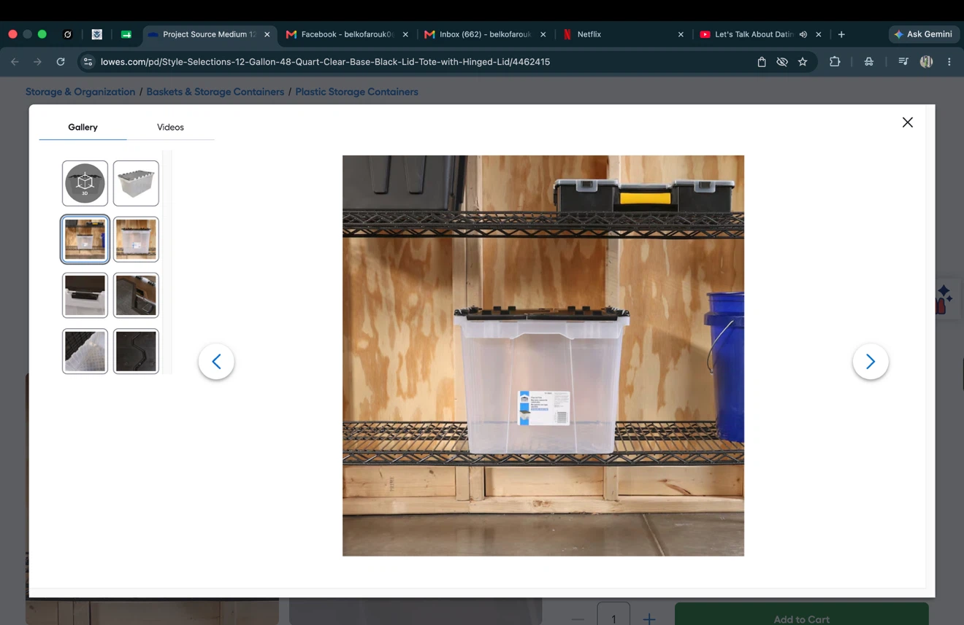
Task: Select the tote on white background thumbnail
Action: 136,183
